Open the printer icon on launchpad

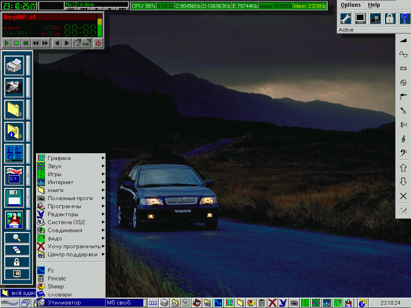14,65
